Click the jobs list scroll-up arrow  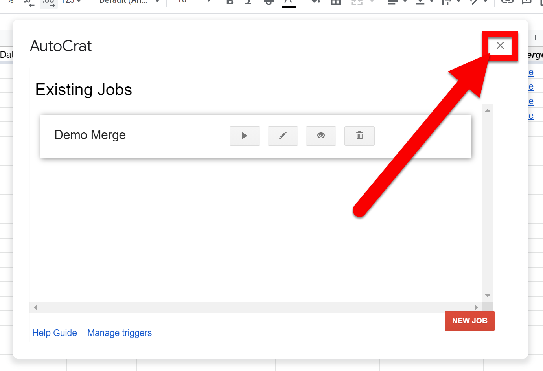tap(488, 110)
